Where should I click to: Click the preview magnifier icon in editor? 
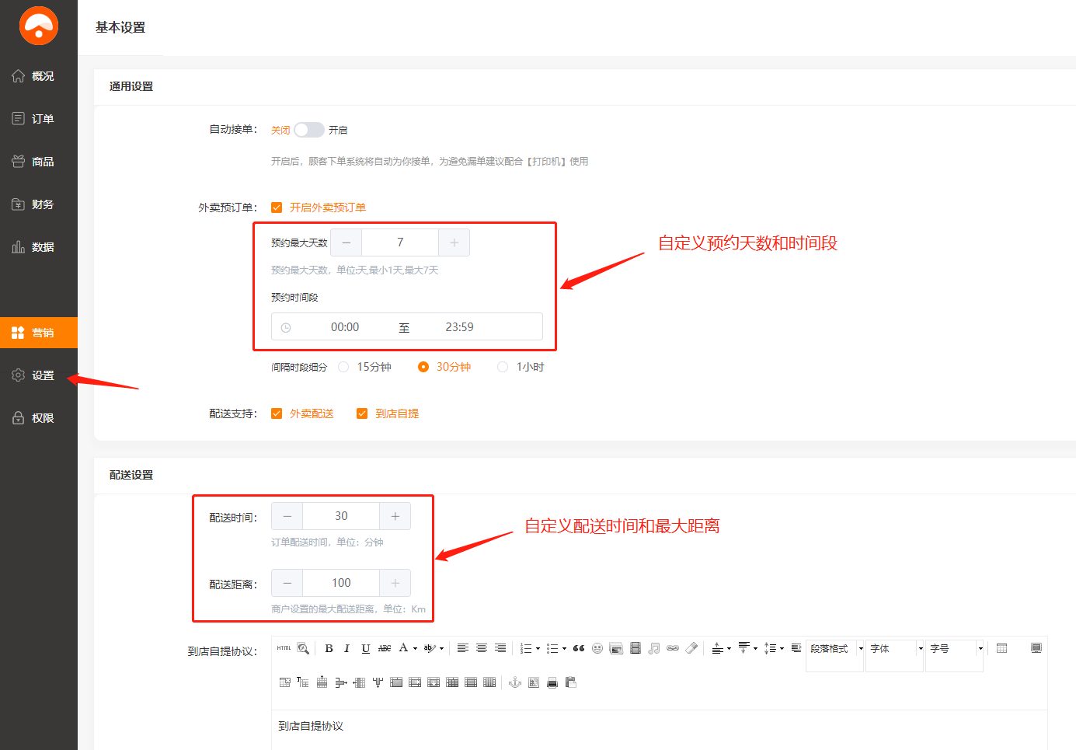pyautogui.click(x=303, y=648)
